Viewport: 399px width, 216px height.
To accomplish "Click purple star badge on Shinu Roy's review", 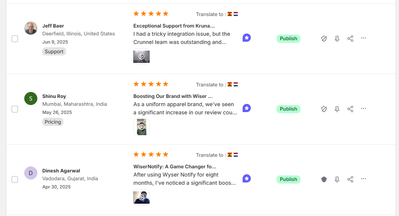I will (x=246, y=108).
